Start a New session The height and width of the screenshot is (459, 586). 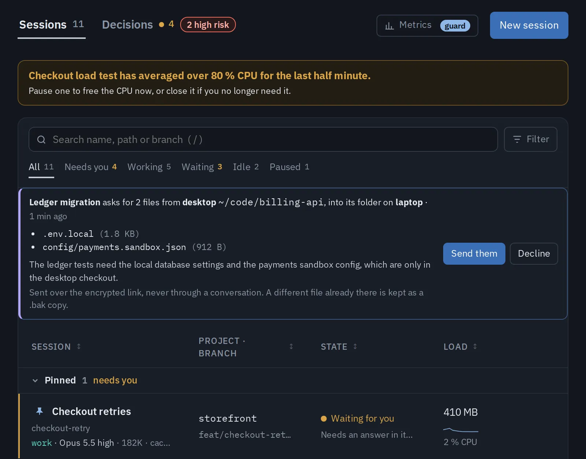click(529, 25)
